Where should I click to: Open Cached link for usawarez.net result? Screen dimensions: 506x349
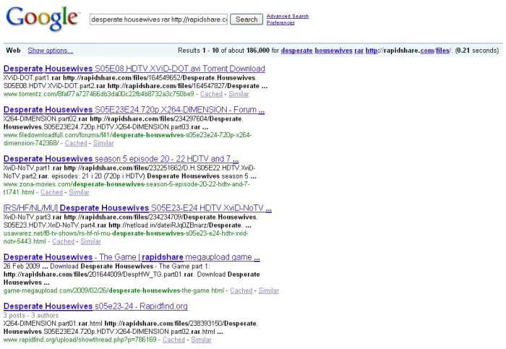click(64, 241)
